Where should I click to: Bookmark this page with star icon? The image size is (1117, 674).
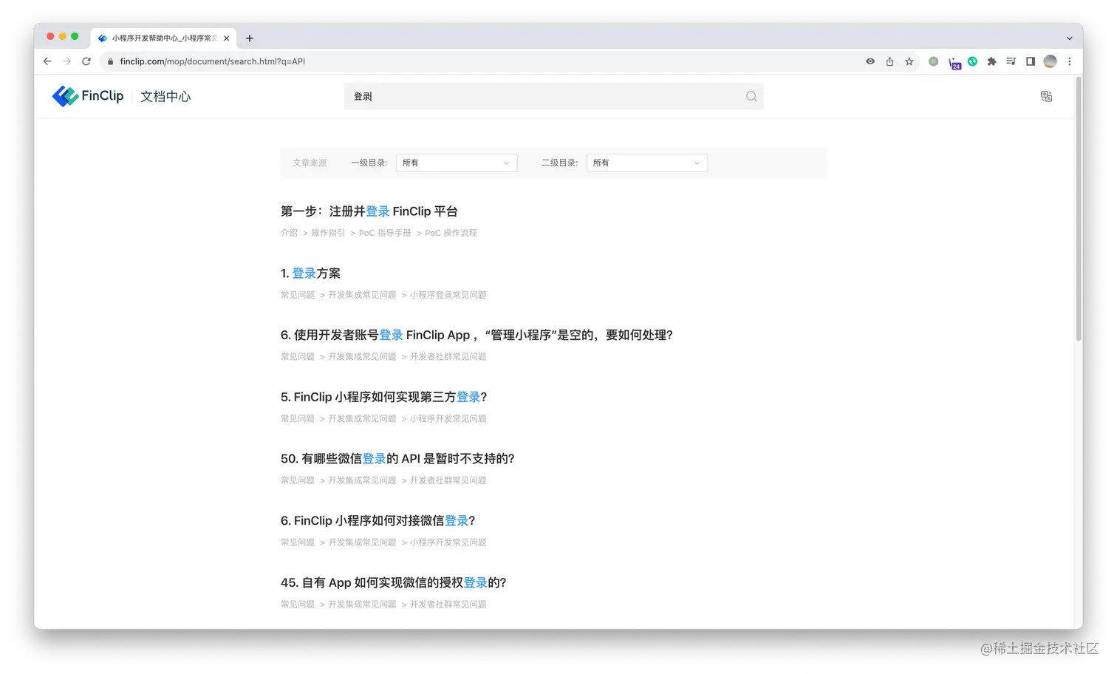tap(909, 61)
